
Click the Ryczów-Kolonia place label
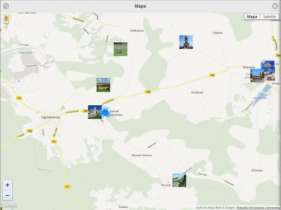click(142, 155)
